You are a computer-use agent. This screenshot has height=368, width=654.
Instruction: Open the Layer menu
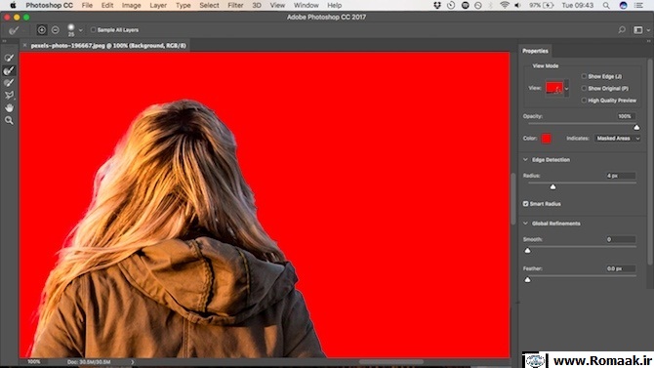coord(158,6)
